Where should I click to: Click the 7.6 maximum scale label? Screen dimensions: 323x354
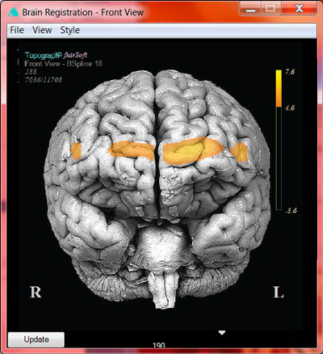click(290, 72)
